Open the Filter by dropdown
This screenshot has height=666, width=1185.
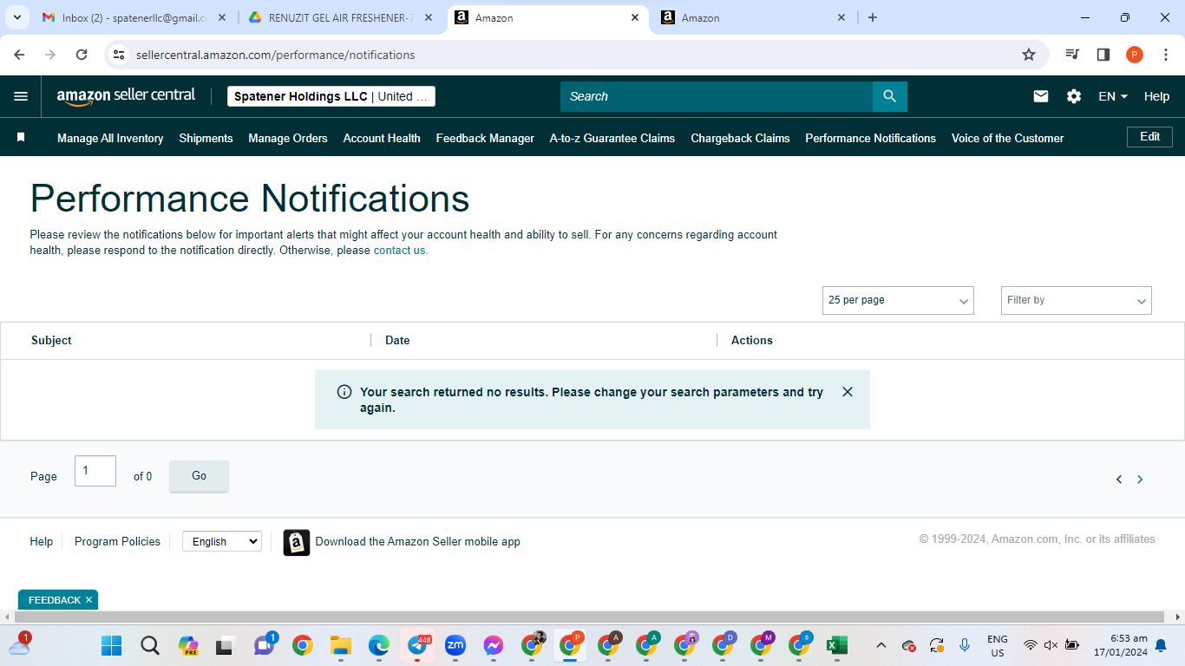coord(1077,300)
